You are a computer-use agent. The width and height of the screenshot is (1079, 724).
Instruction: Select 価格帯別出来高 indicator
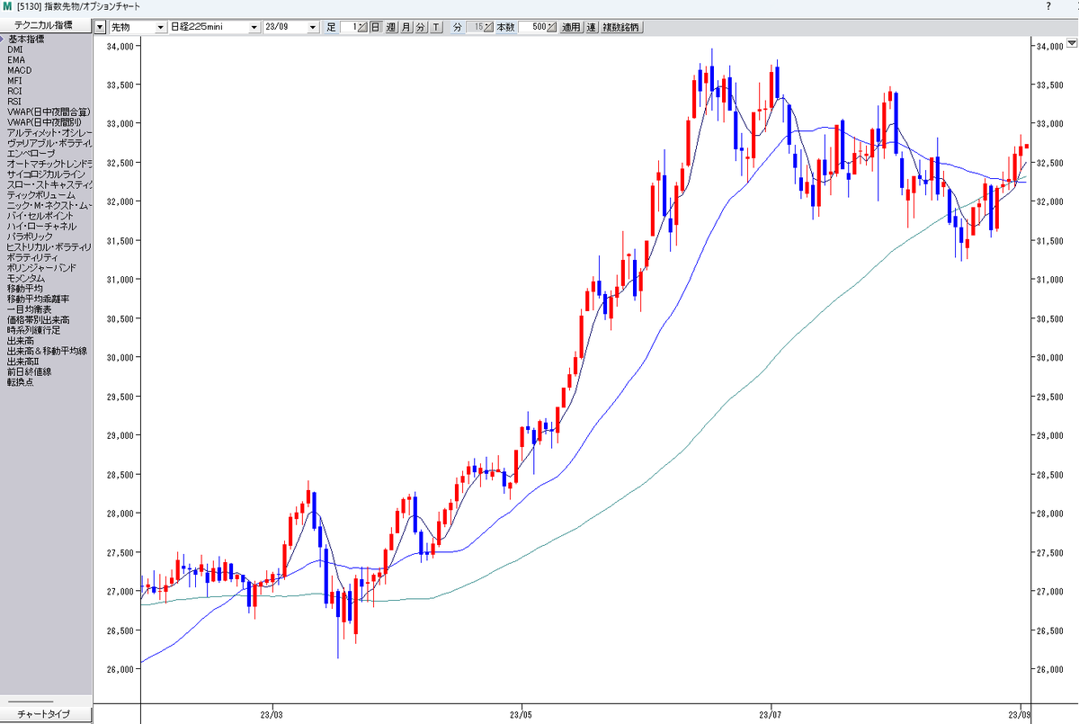[x=38, y=319]
